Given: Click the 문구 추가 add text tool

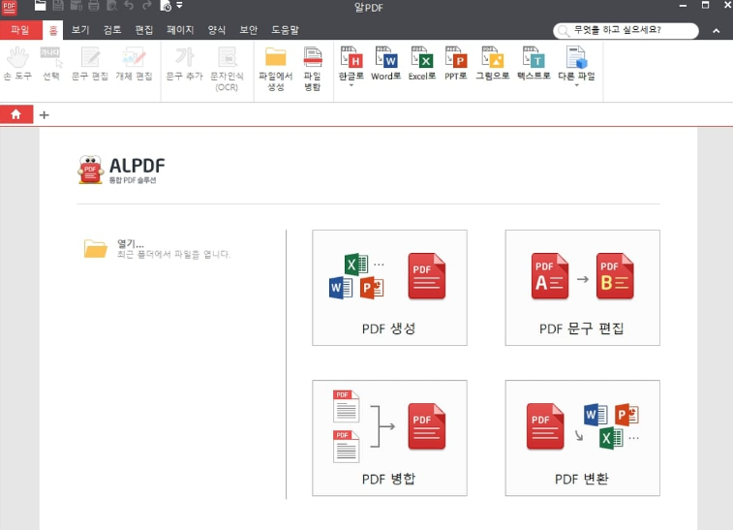Looking at the screenshot, I should tap(185, 64).
